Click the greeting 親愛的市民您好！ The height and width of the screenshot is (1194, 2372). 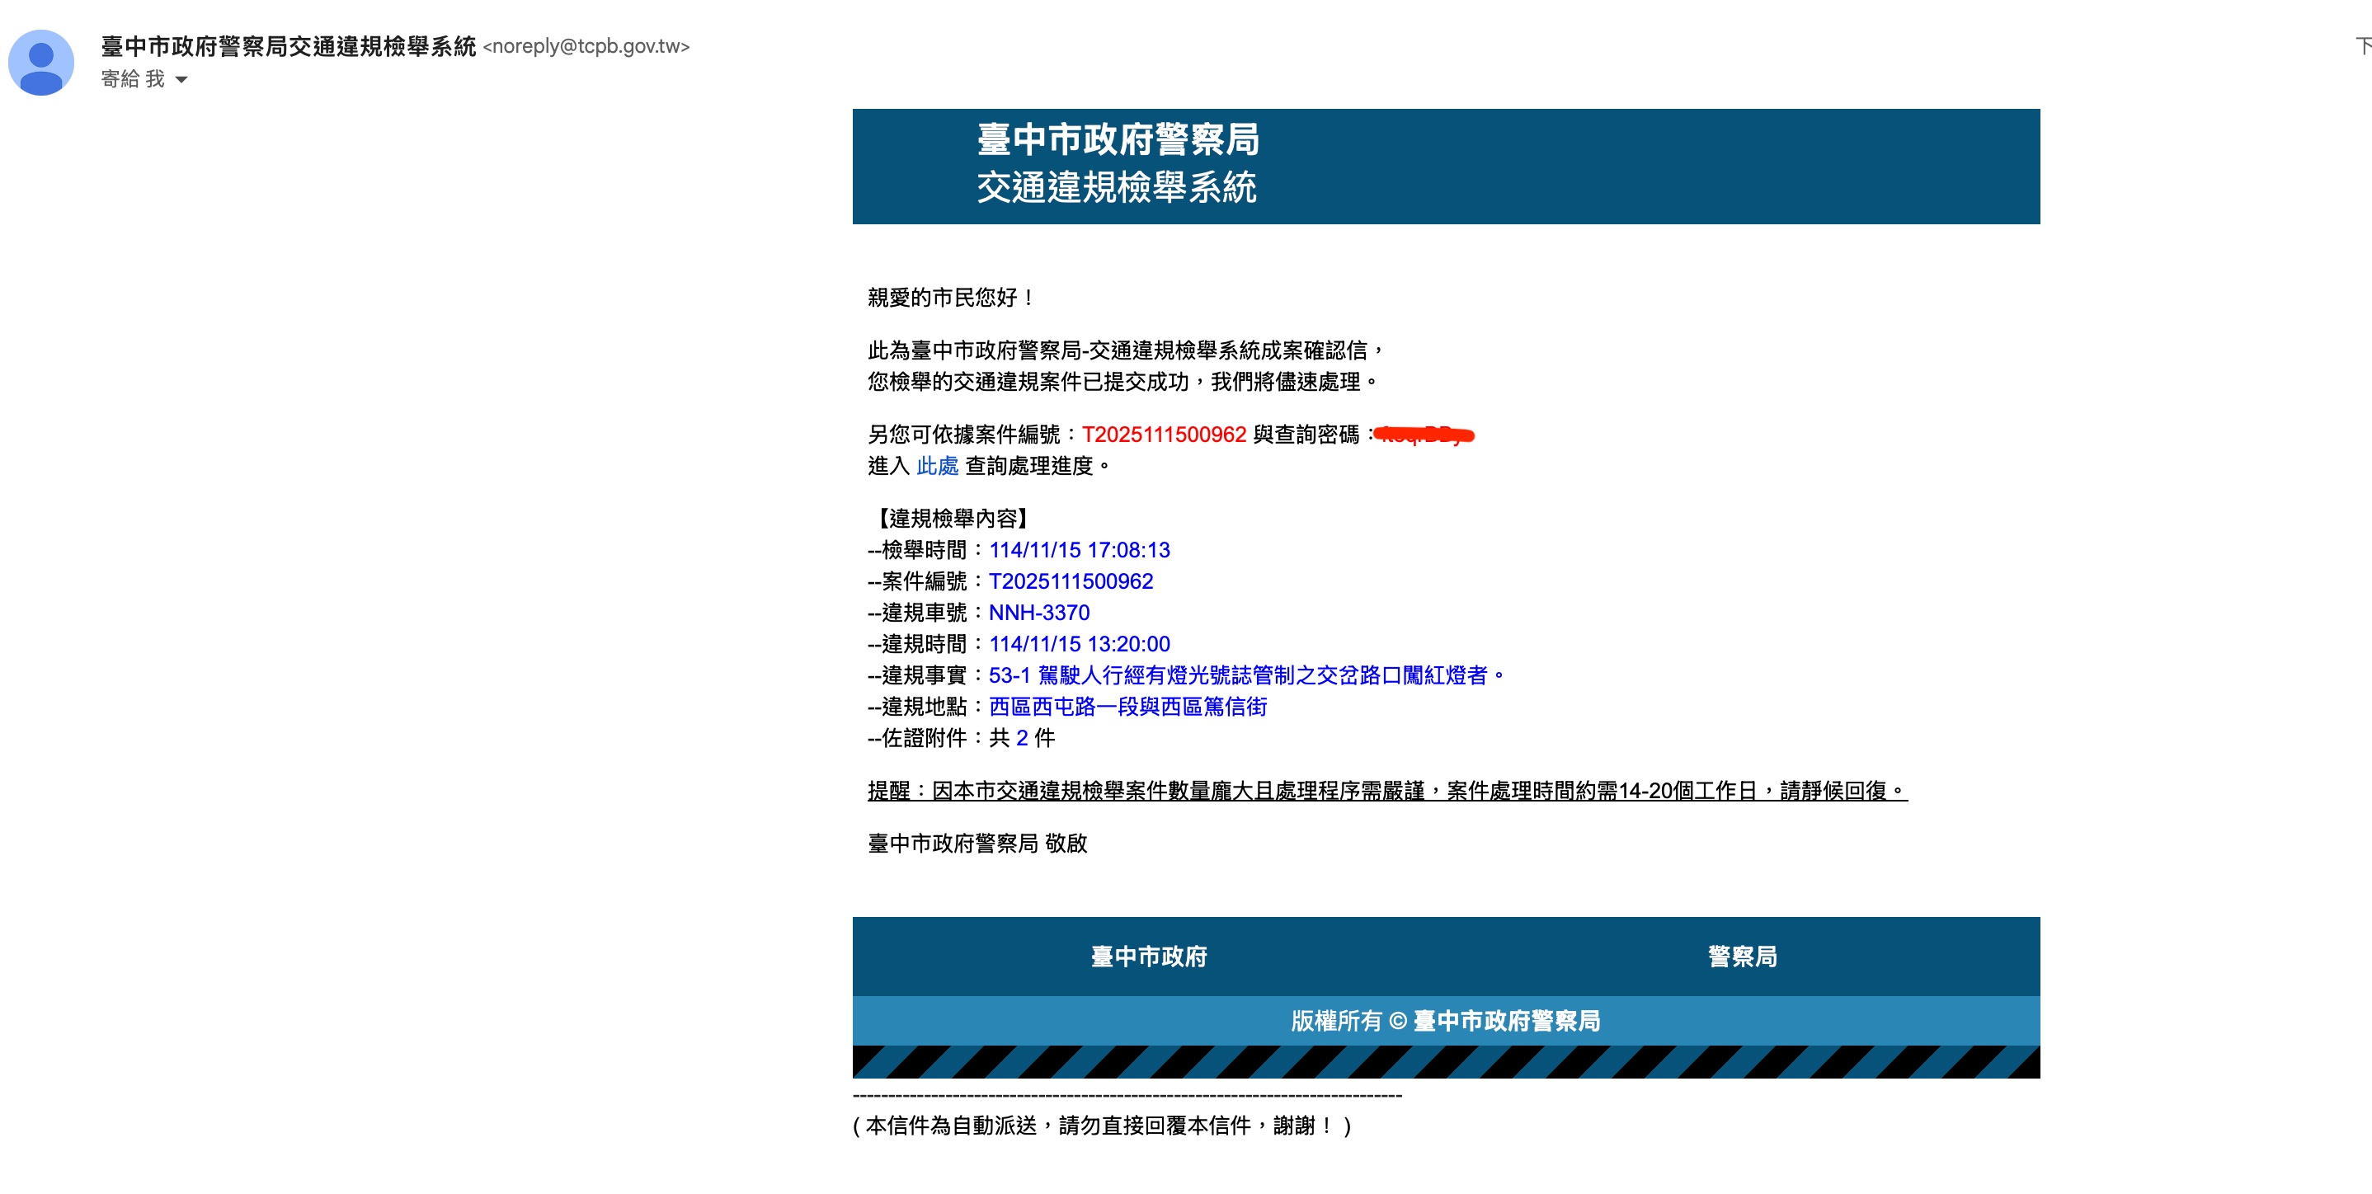pos(952,298)
